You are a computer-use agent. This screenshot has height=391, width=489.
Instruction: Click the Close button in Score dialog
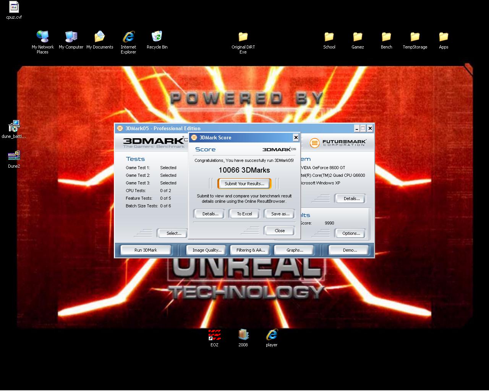pyautogui.click(x=280, y=231)
